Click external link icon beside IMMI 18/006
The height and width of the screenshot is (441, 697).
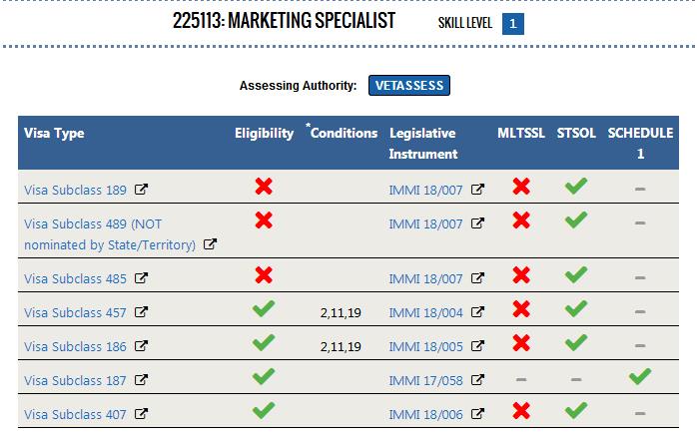pos(477,413)
